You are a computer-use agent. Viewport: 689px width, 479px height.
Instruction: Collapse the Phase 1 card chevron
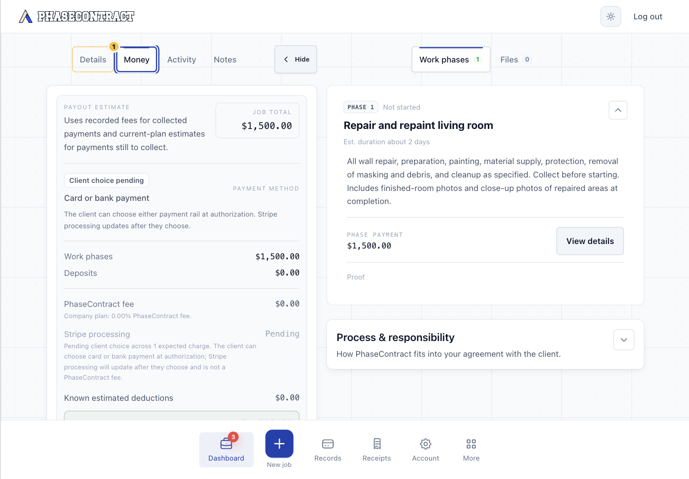coord(618,110)
